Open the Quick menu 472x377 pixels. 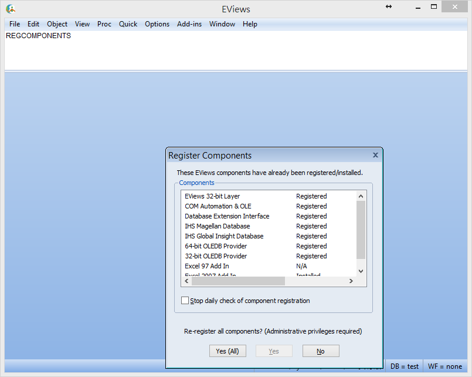(128, 24)
